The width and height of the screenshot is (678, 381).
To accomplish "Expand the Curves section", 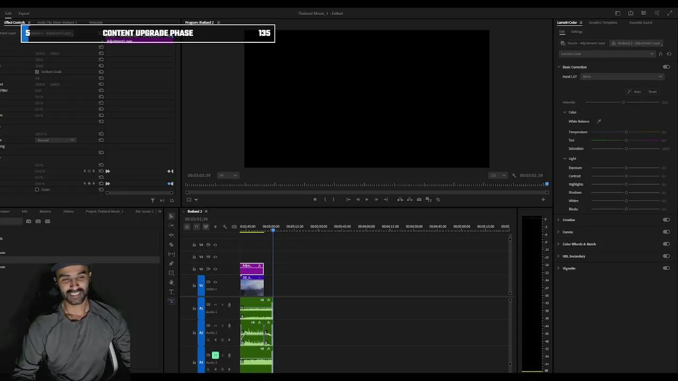I will click(x=558, y=232).
